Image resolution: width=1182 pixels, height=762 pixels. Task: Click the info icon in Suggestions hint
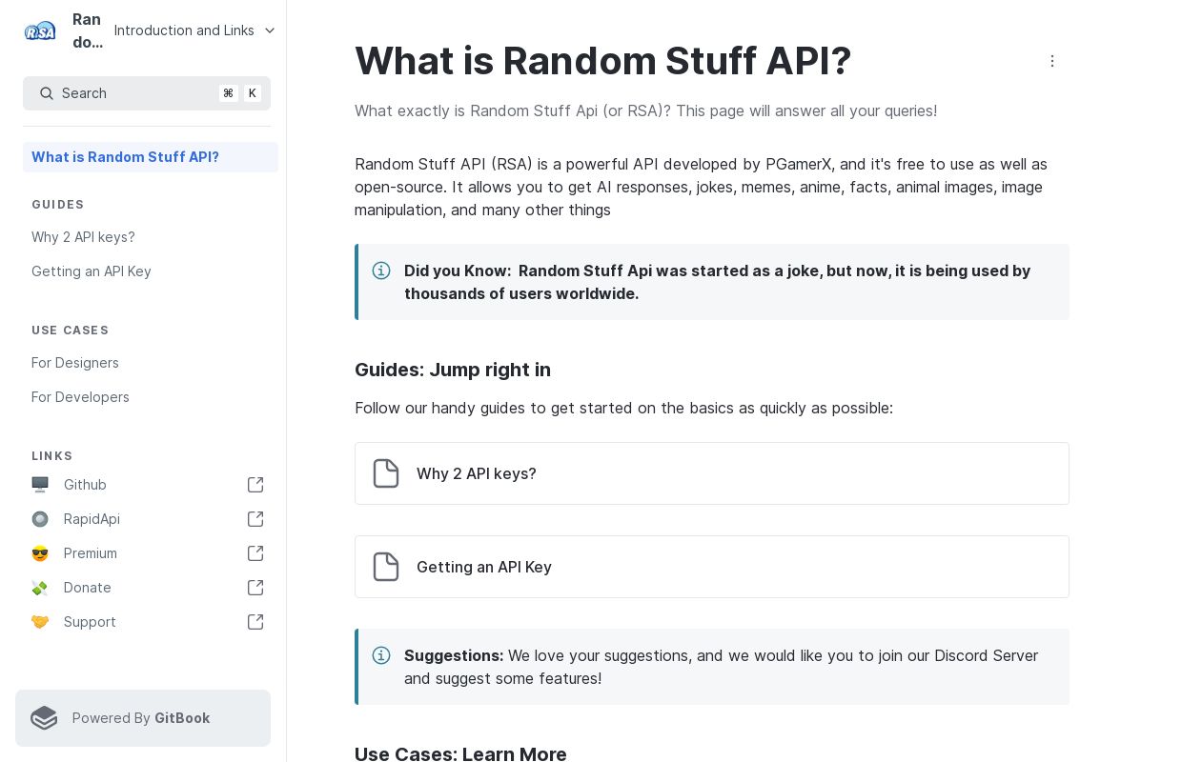coord(381,655)
